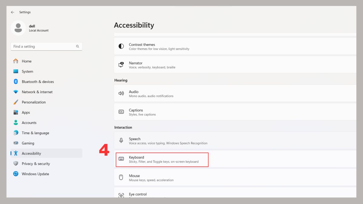Screen dimensions: 363x204
Task: Go to Bluetooth & devices
Action: [x=46, y=82]
